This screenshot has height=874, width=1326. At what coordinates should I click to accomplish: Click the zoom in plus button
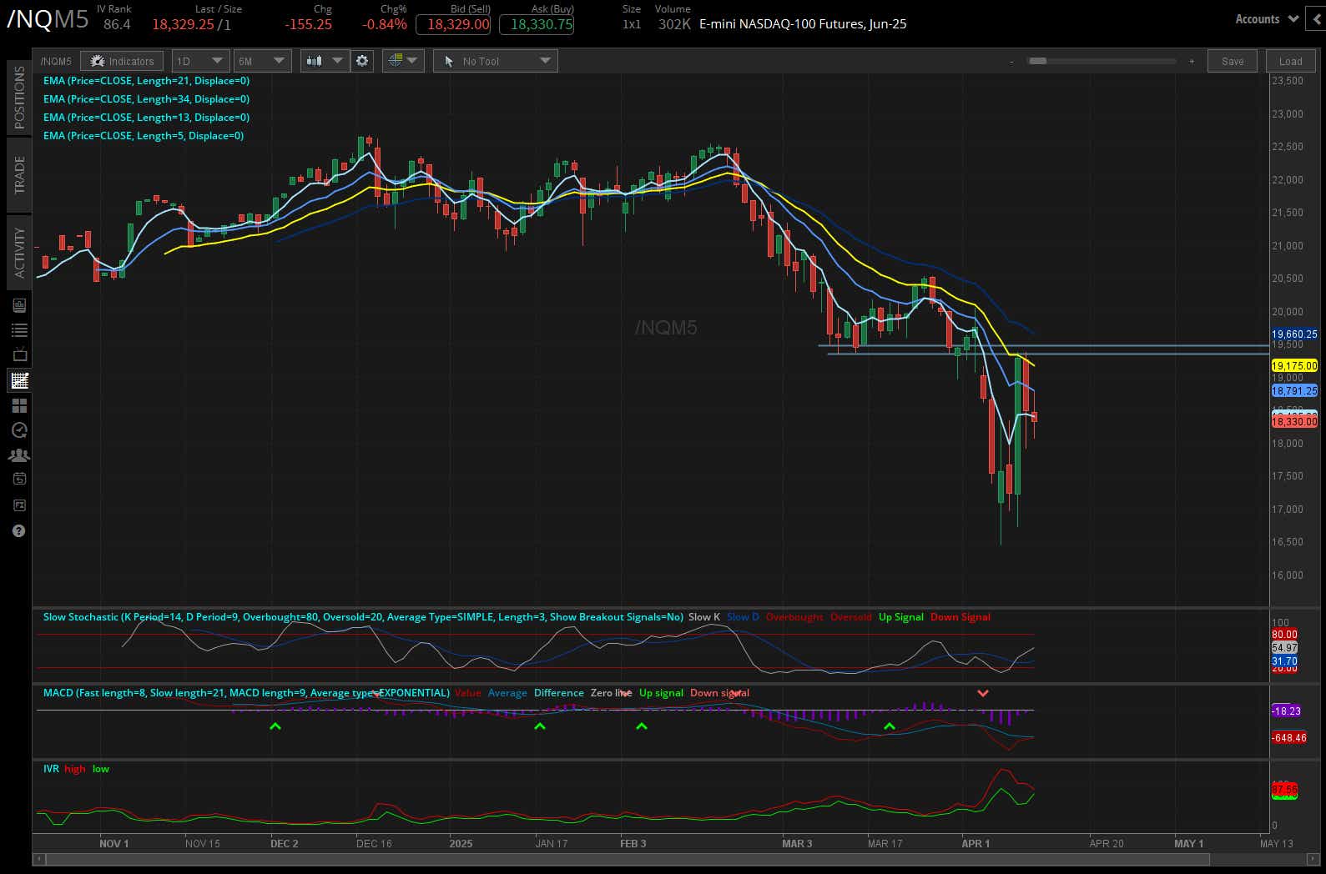coord(1192,61)
